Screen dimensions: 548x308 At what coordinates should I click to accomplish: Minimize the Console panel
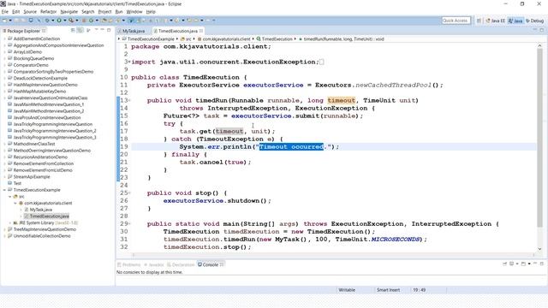pyautogui.click(x=535, y=264)
